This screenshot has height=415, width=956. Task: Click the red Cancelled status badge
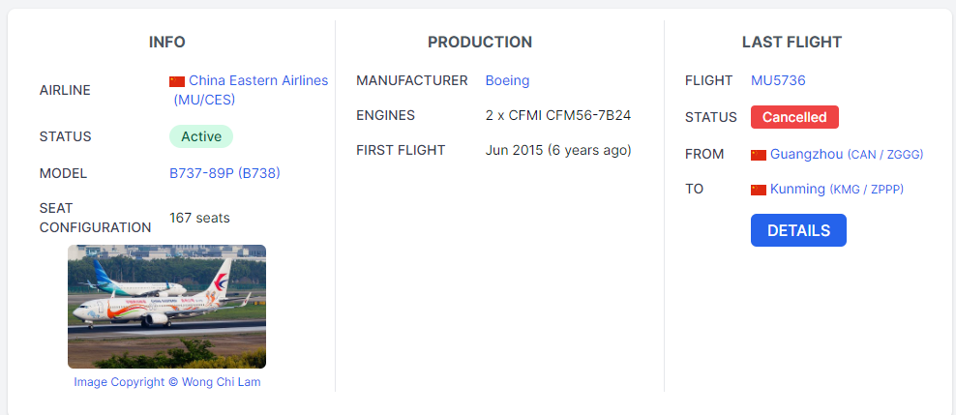[x=794, y=117]
